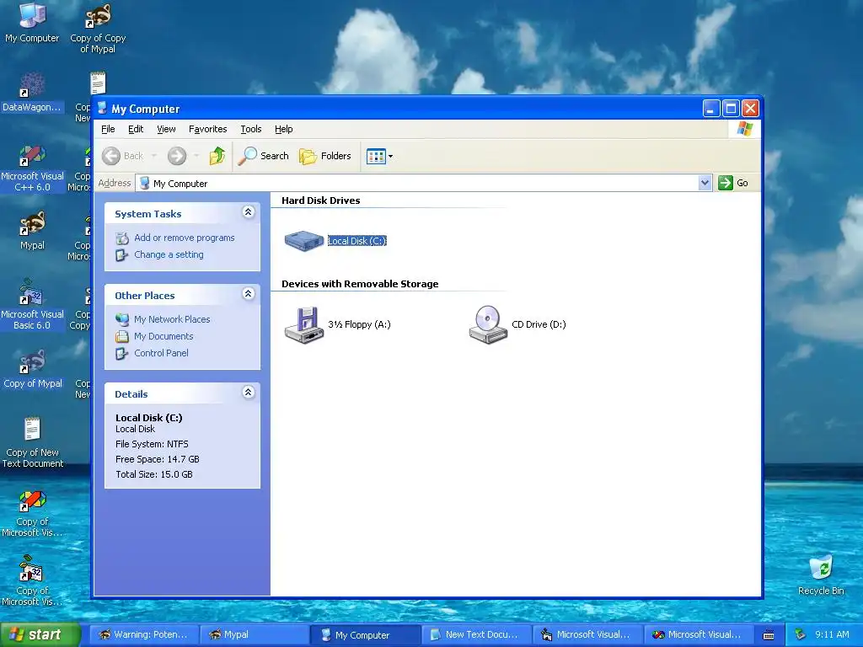863x647 pixels.
Task: Click the Start button
Action: point(40,634)
